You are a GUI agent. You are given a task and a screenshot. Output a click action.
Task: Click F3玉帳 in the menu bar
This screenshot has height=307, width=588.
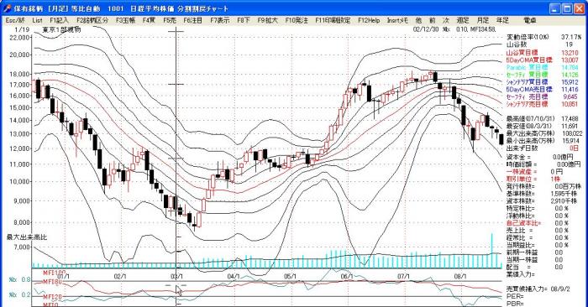126,20
